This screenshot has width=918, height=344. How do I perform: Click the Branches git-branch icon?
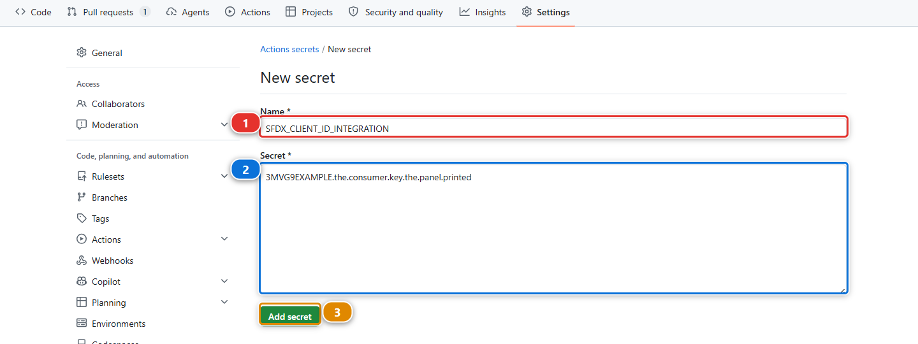click(x=82, y=197)
